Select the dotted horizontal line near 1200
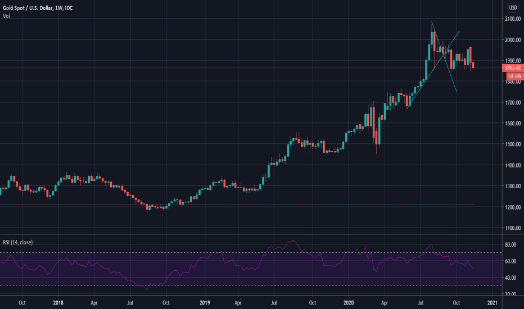The width and height of the screenshot is (524, 309). (x=237, y=205)
